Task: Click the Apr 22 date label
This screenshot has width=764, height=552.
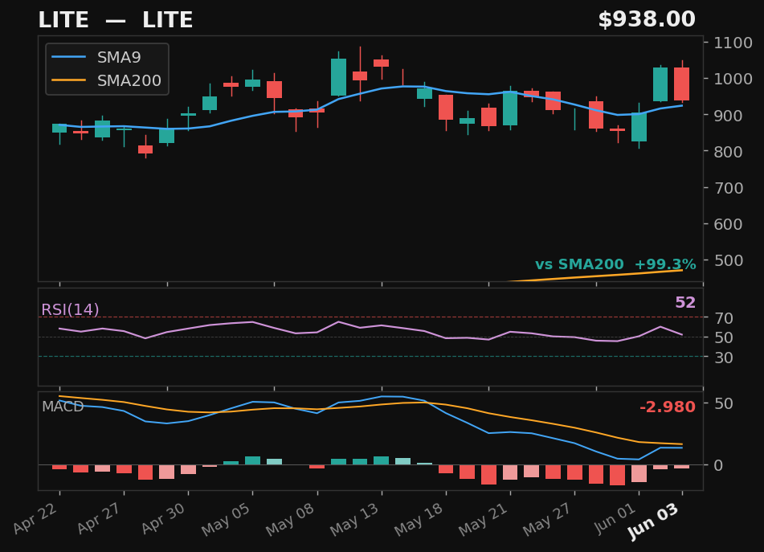Action: 36,517
